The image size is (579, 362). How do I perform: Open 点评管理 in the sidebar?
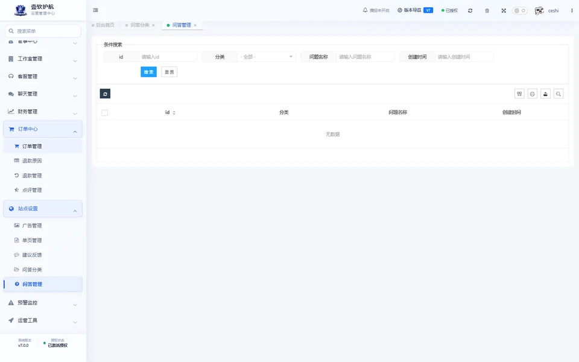43,190
